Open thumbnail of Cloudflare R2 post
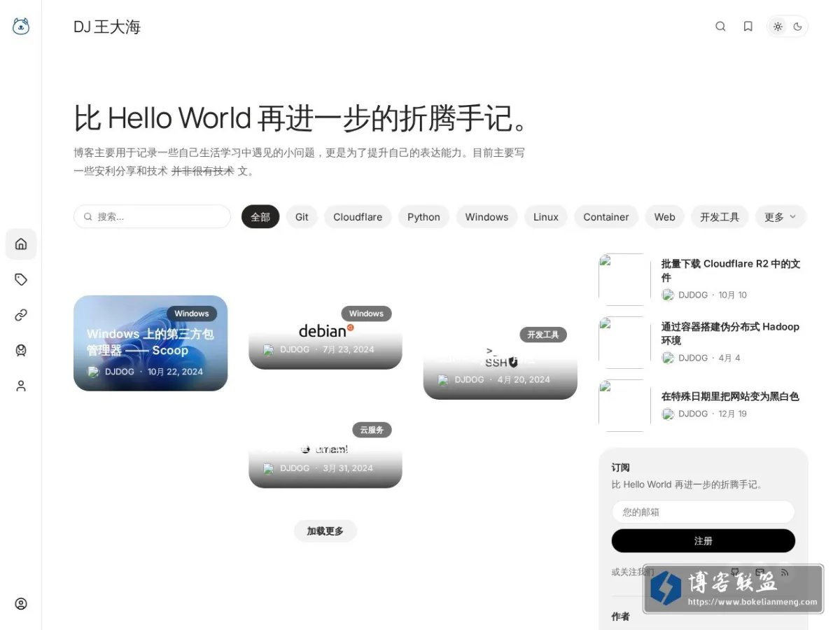 pos(624,279)
